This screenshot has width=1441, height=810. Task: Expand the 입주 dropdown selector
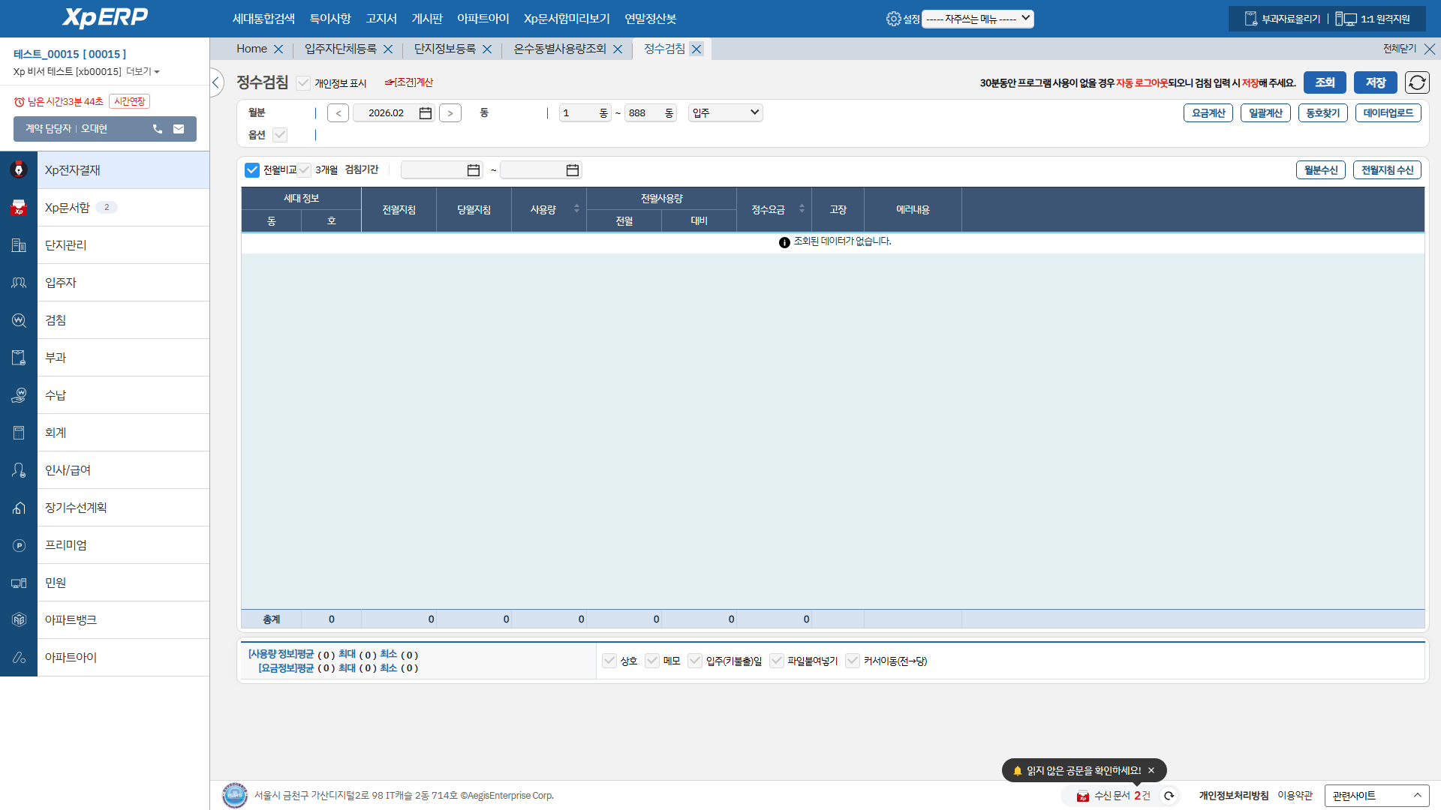click(x=725, y=113)
